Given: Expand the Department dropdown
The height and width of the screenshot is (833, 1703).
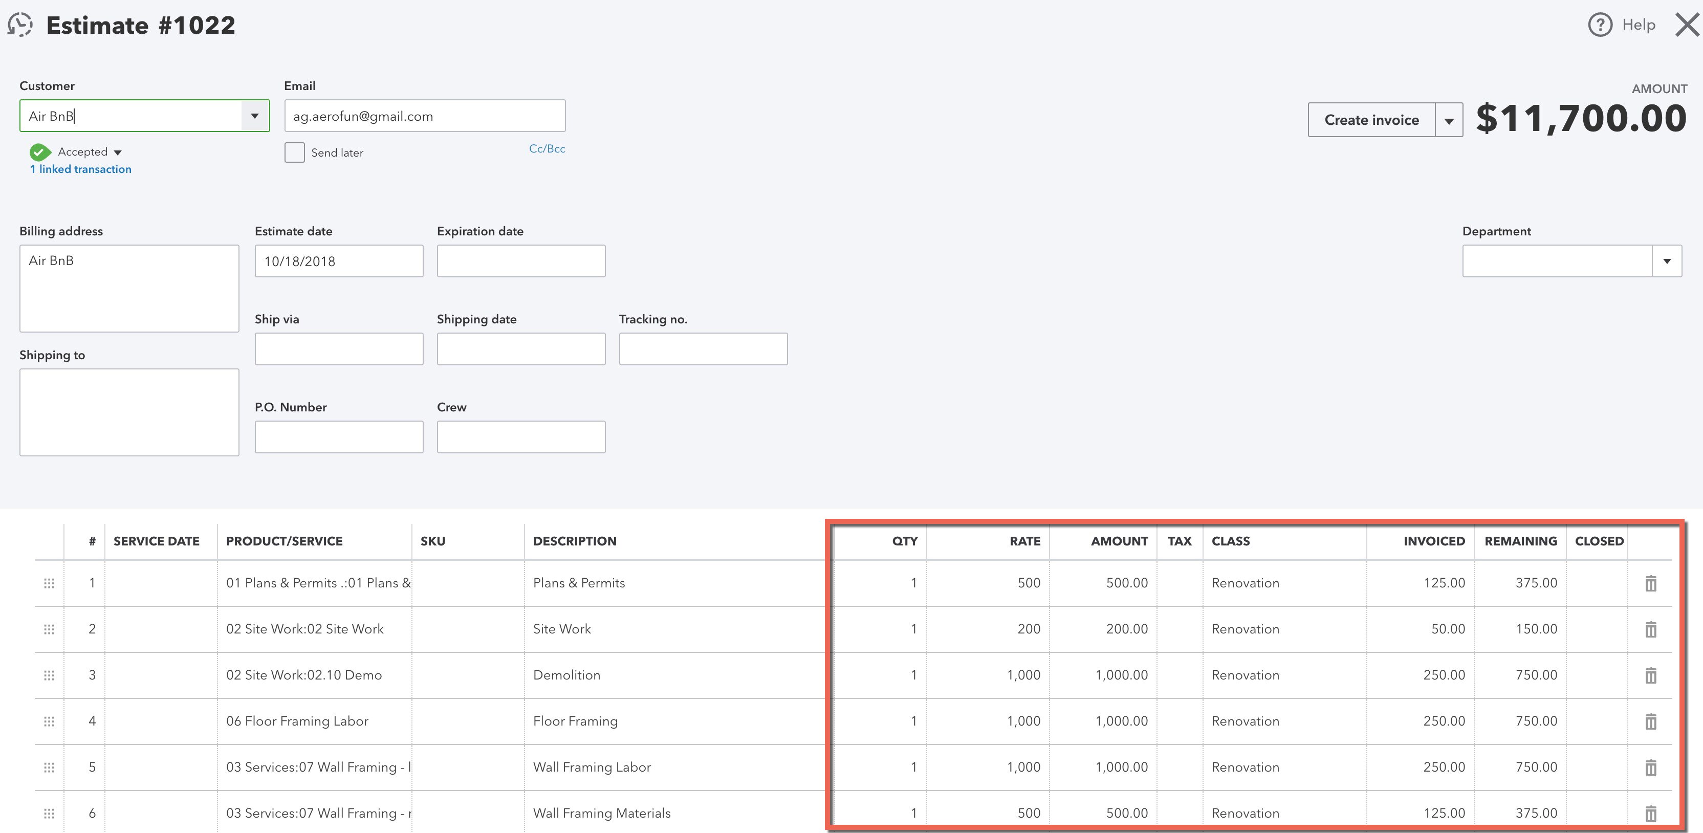Looking at the screenshot, I should [1667, 260].
